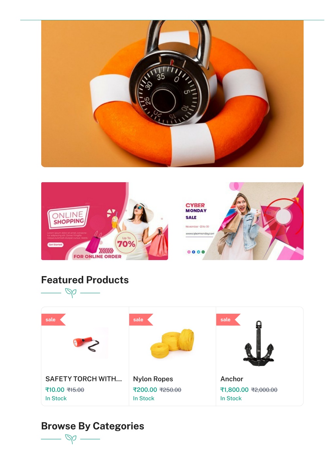Screen dimensions: 335x474
Task: Click the sale badge on Anchor
Action: [x=228, y=320]
